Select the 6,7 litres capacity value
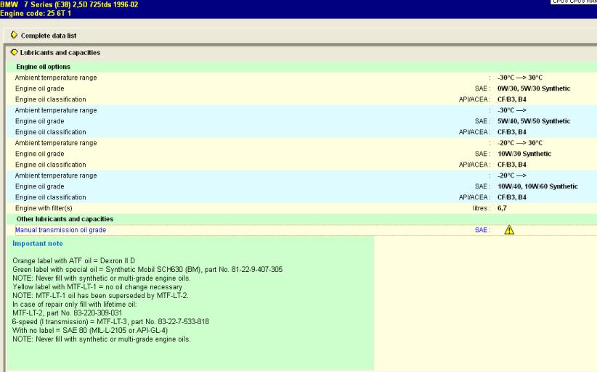 (x=502, y=208)
